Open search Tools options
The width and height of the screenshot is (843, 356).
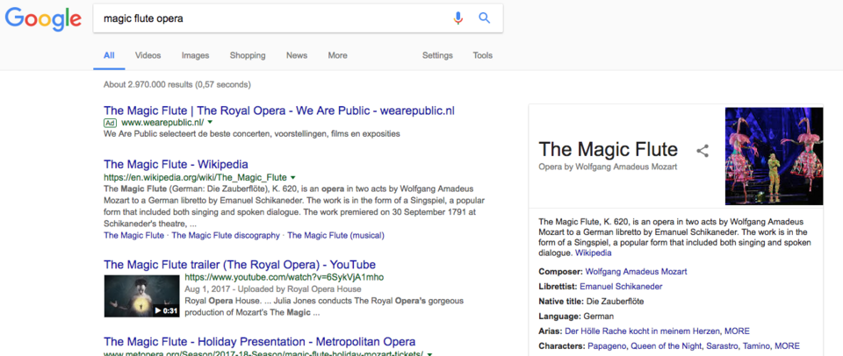coord(483,55)
